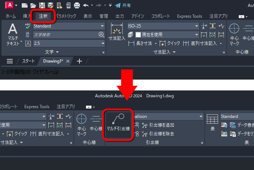This screenshot has width=254, height=170.
Task: Click the [2D ワイヤフレーム] visual style control
Action: [x=41, y=72]
